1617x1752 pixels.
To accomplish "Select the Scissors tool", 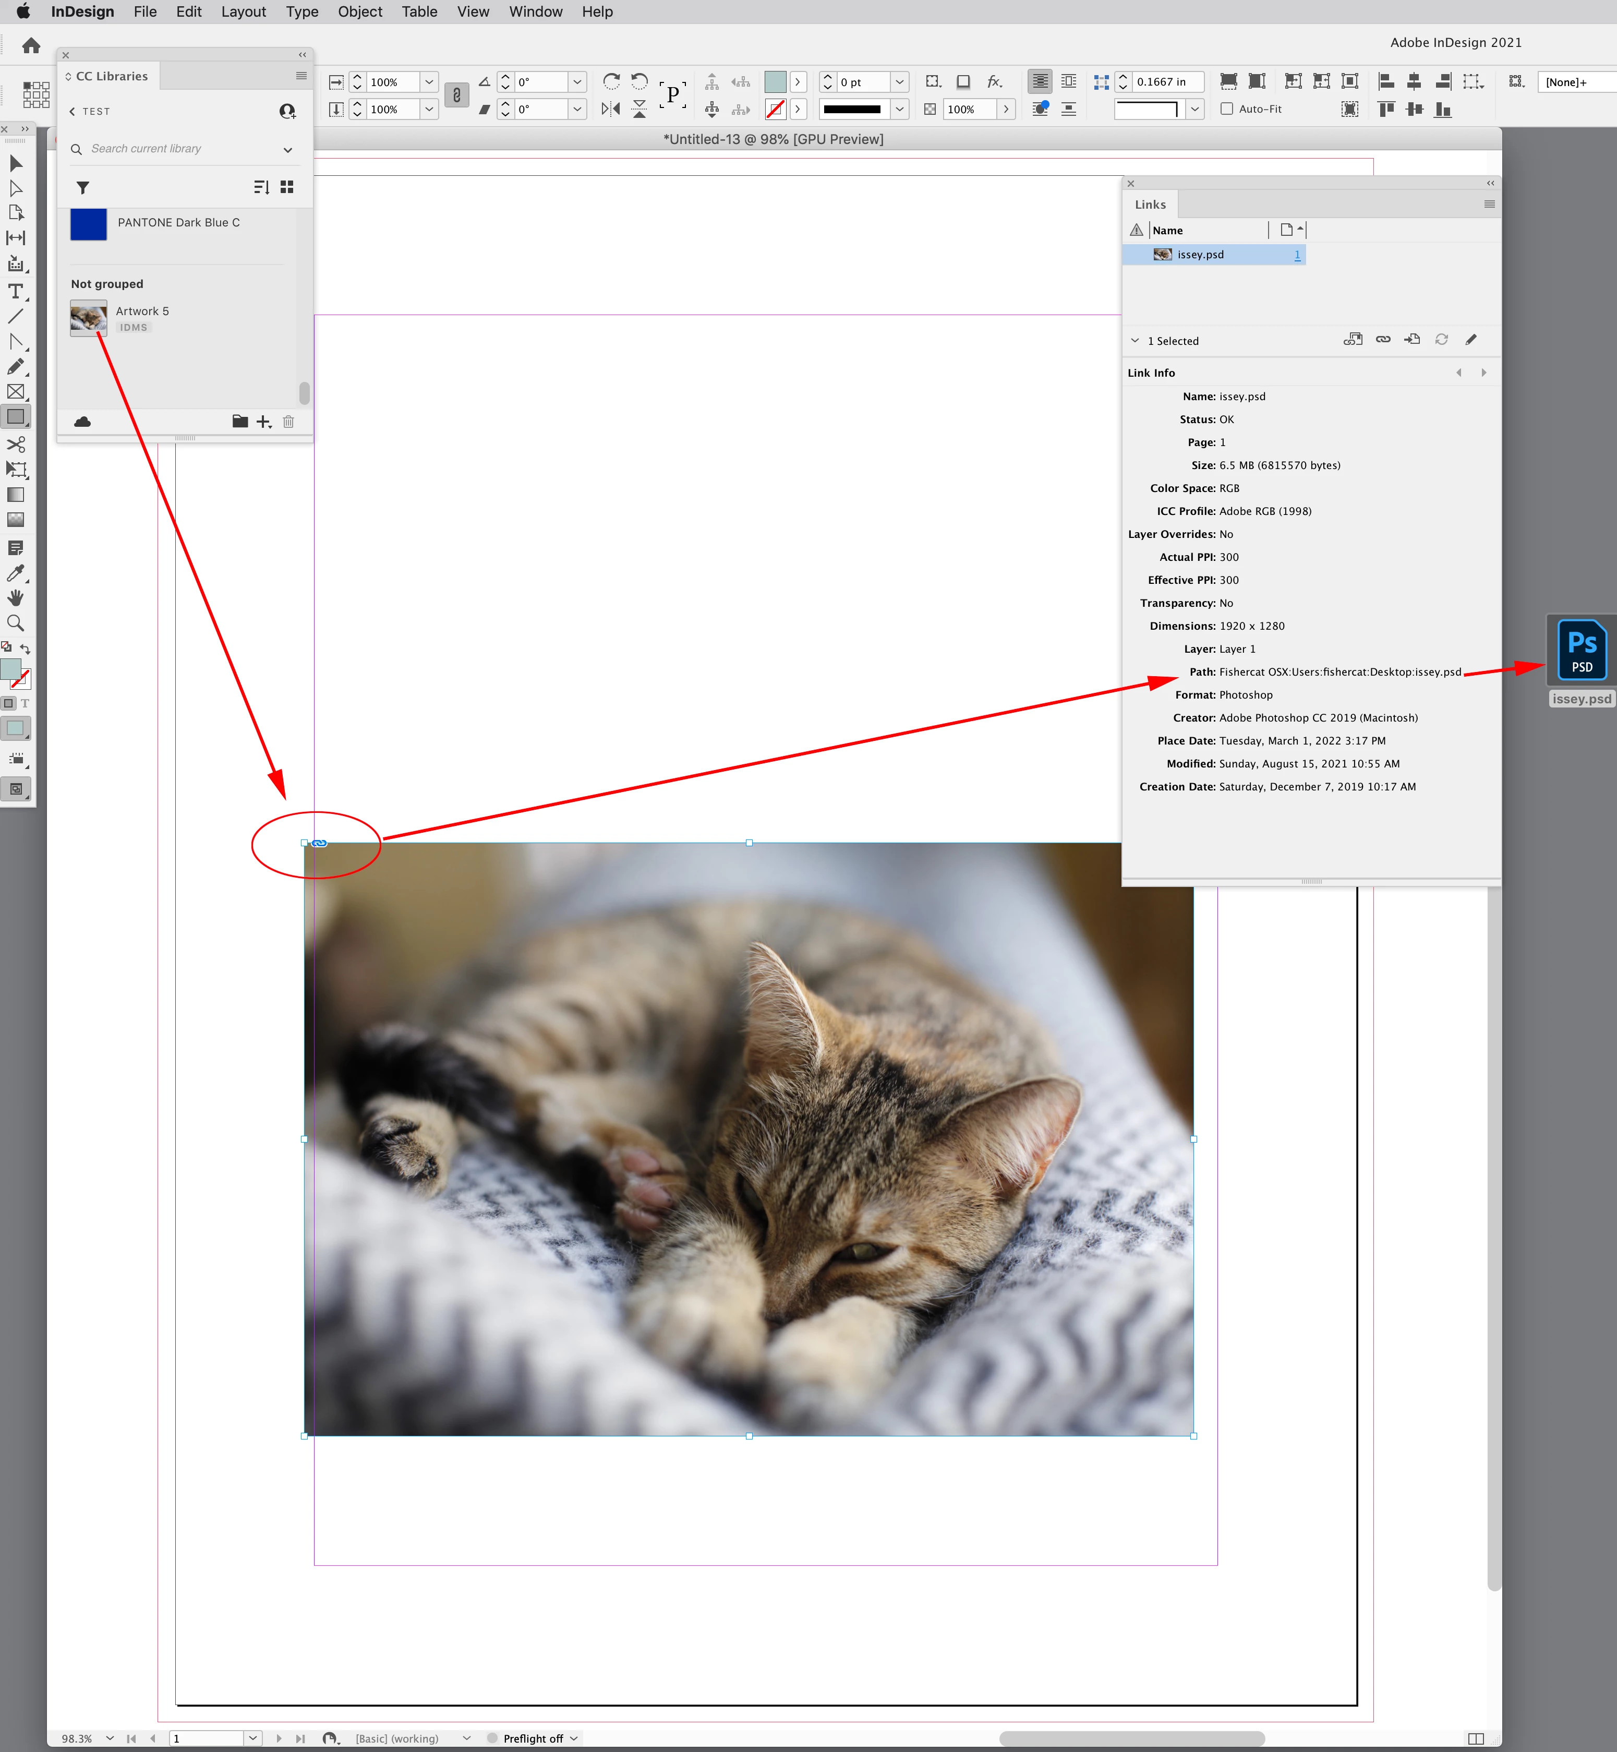I will (16, 443).
